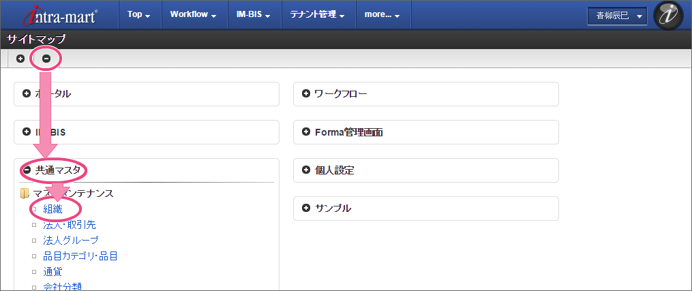
Task: Open the 法人グループ link
Action: point(71,240)
